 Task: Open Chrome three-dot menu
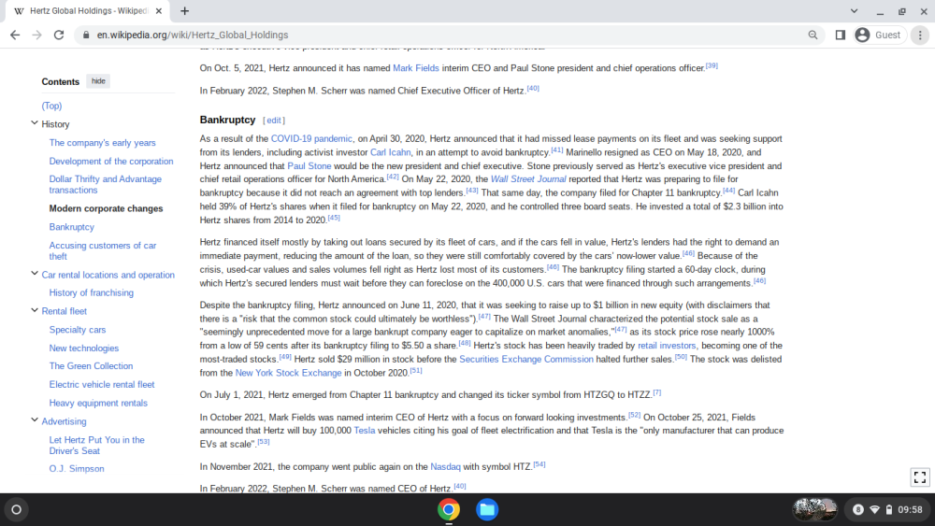coord(920,36)
